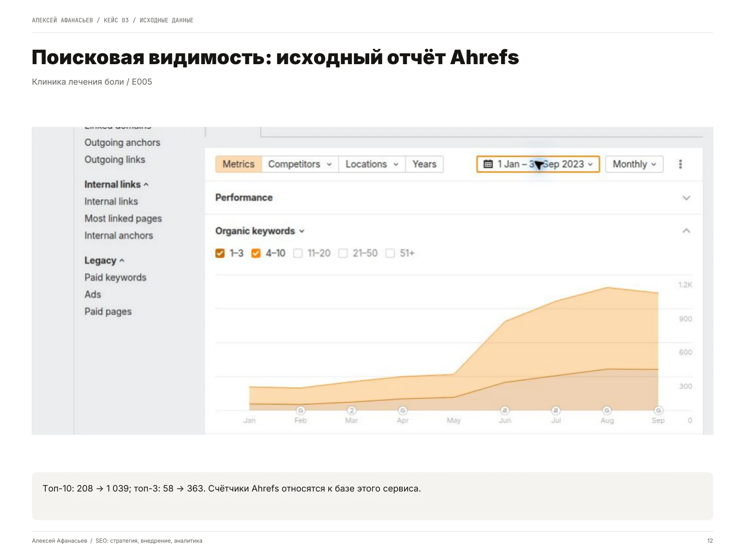
Task: Click the update marker under Jul
Action: tap(556, 411)
